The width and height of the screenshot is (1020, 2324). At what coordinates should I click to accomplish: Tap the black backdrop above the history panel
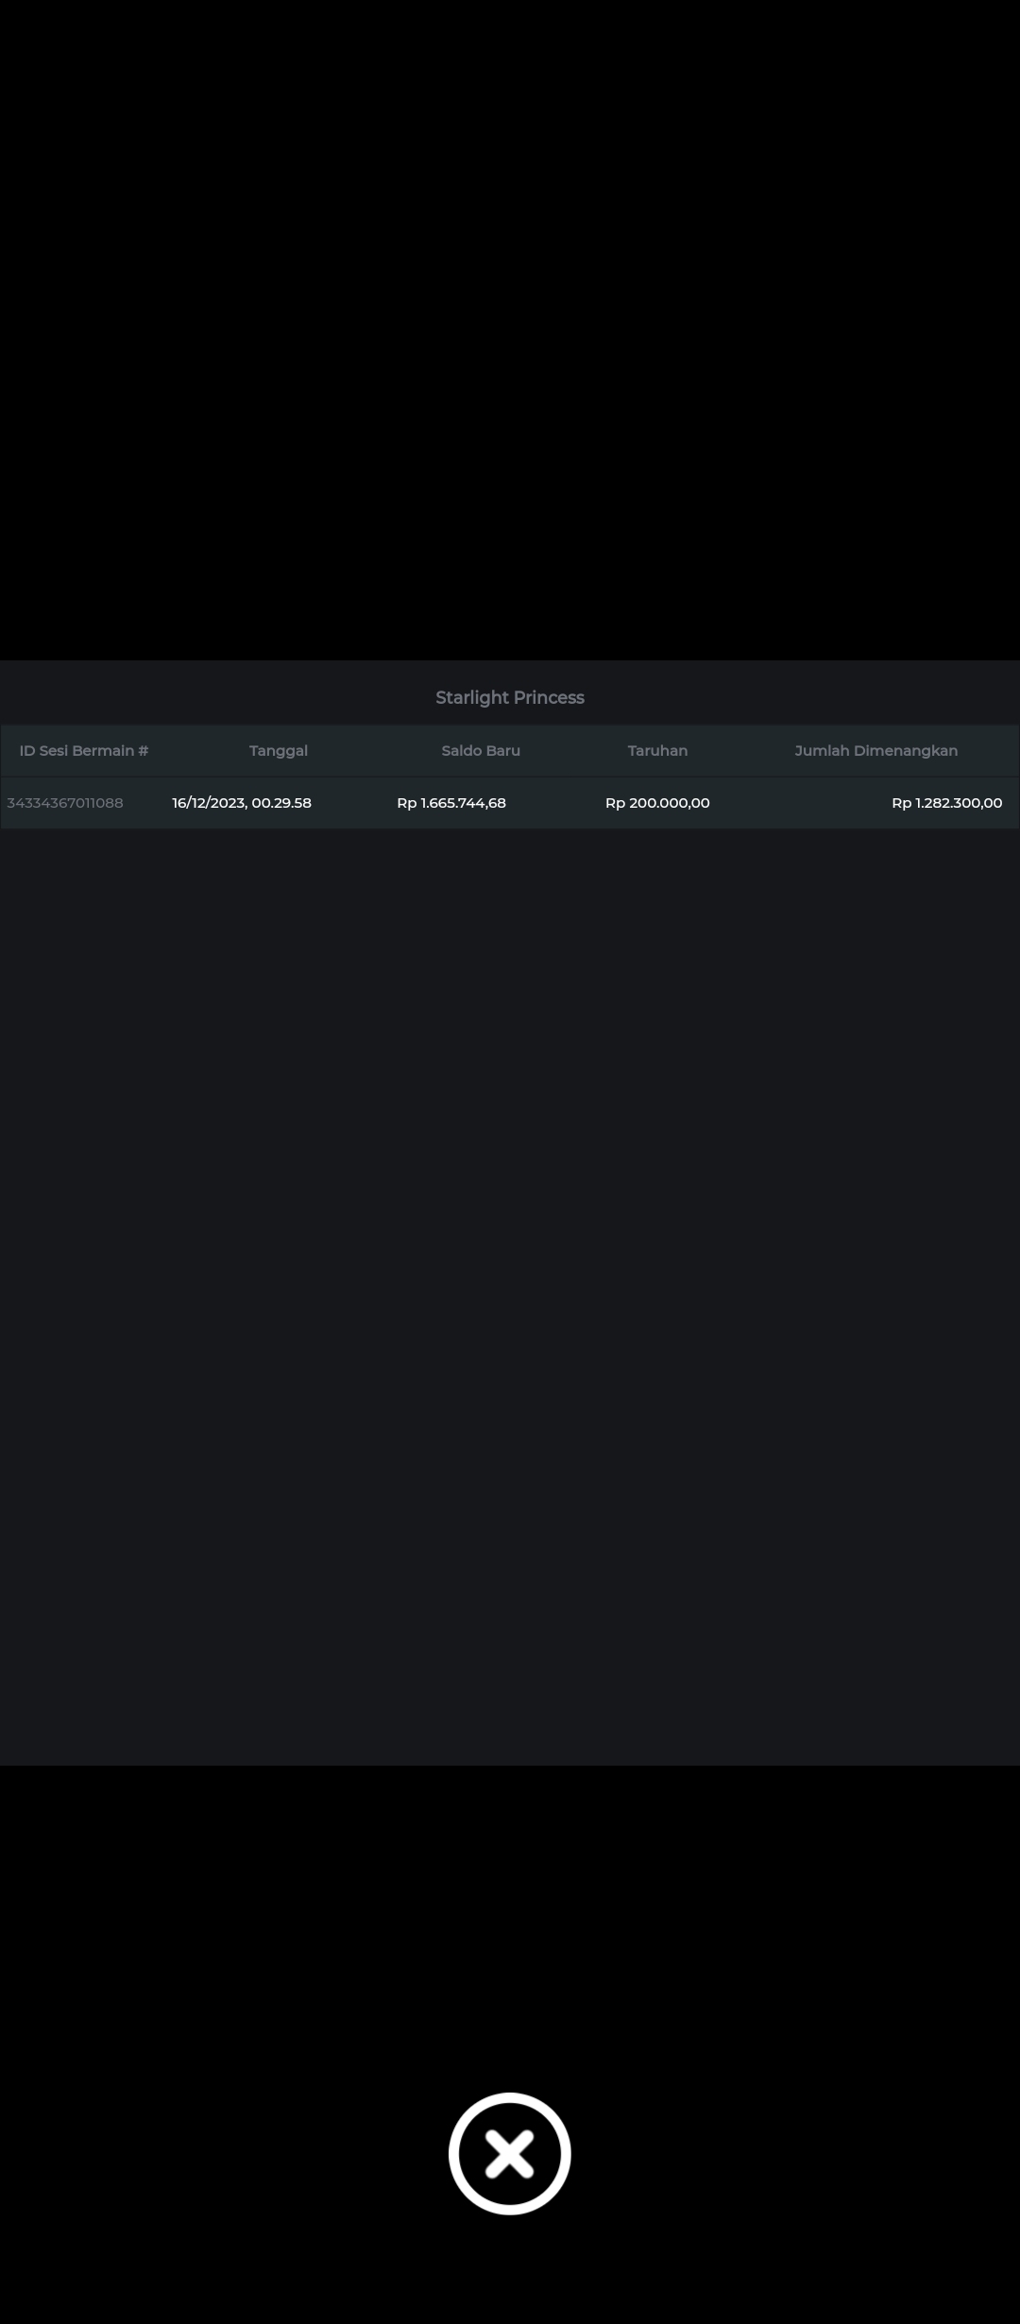[x=510, y=331]
